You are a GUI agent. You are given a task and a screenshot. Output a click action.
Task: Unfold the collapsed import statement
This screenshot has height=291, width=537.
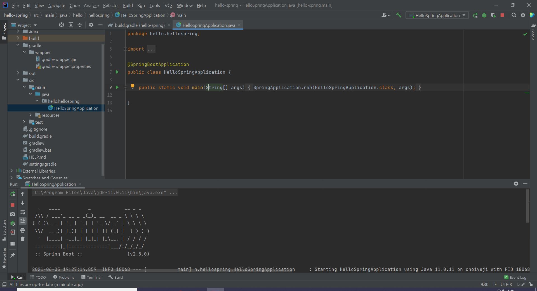[125, 49]
